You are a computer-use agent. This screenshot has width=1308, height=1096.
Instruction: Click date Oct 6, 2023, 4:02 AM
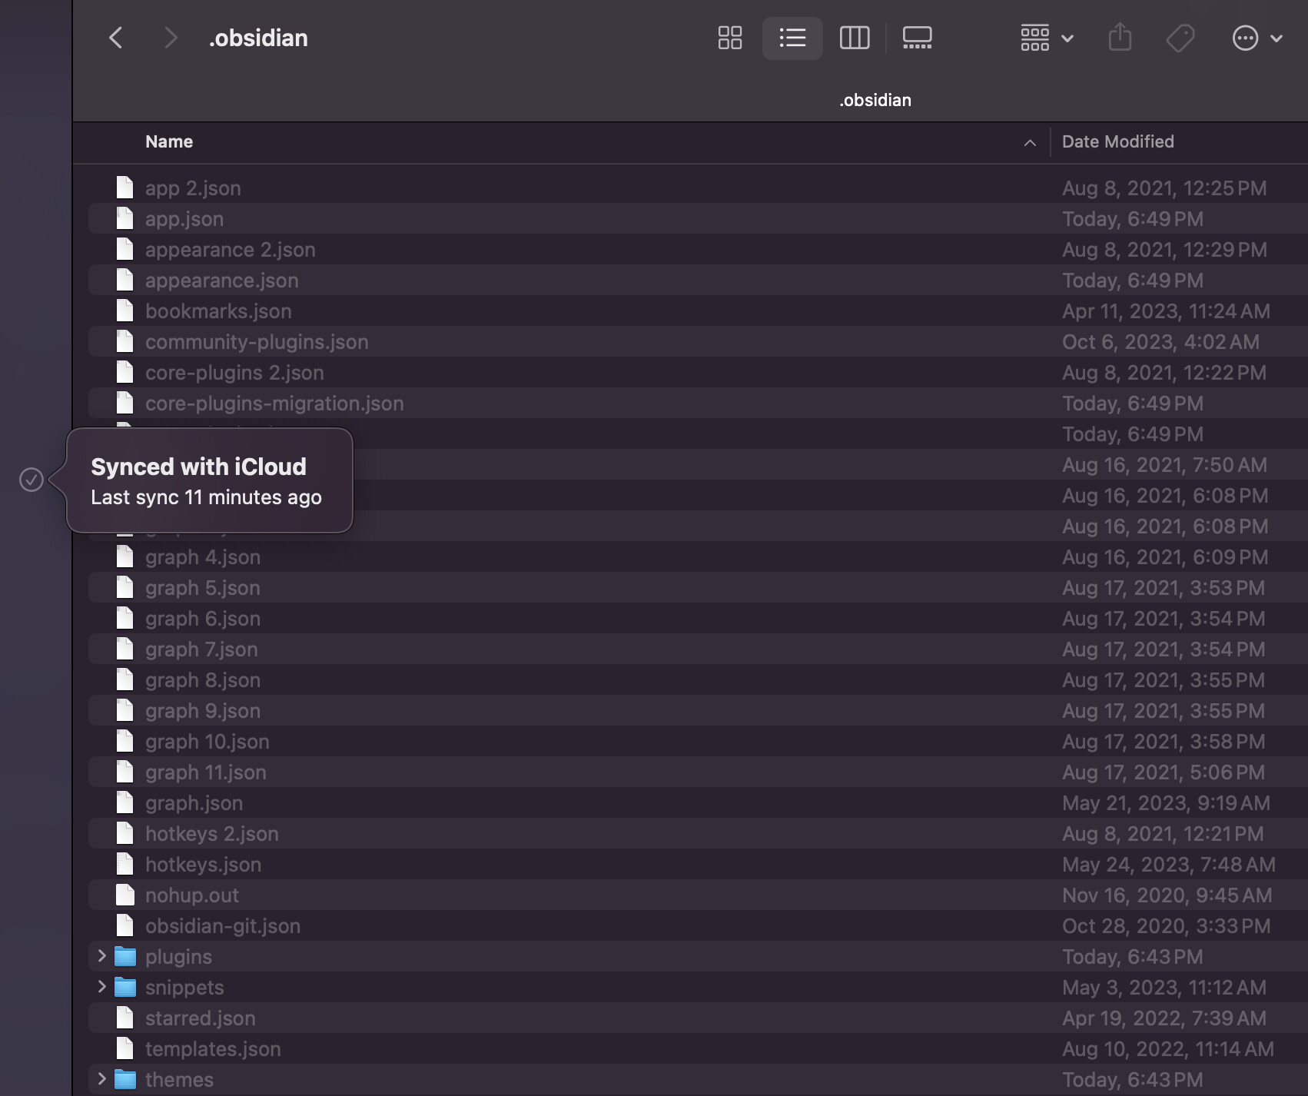(1160, 342)
